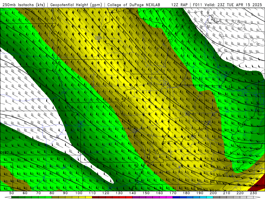Click the 140 value on the color scale
265x199 pixels.
coord(132,193)
